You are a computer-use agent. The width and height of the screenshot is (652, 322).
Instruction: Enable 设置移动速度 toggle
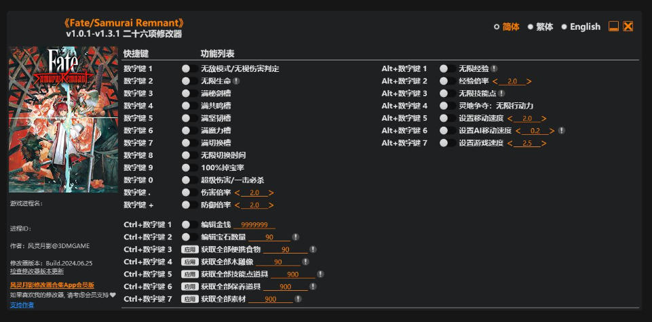point(447,118)
